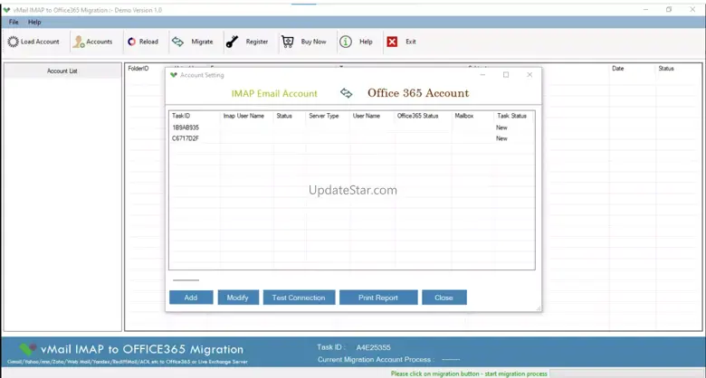Open Accounts via the user icon
Image resolution: width=706 pixels, height=378 pixels.
tap(79, 42)
